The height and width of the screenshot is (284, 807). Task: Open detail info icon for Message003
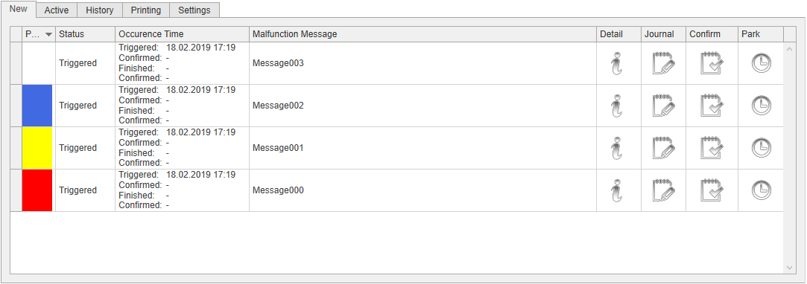click(616, 63)
